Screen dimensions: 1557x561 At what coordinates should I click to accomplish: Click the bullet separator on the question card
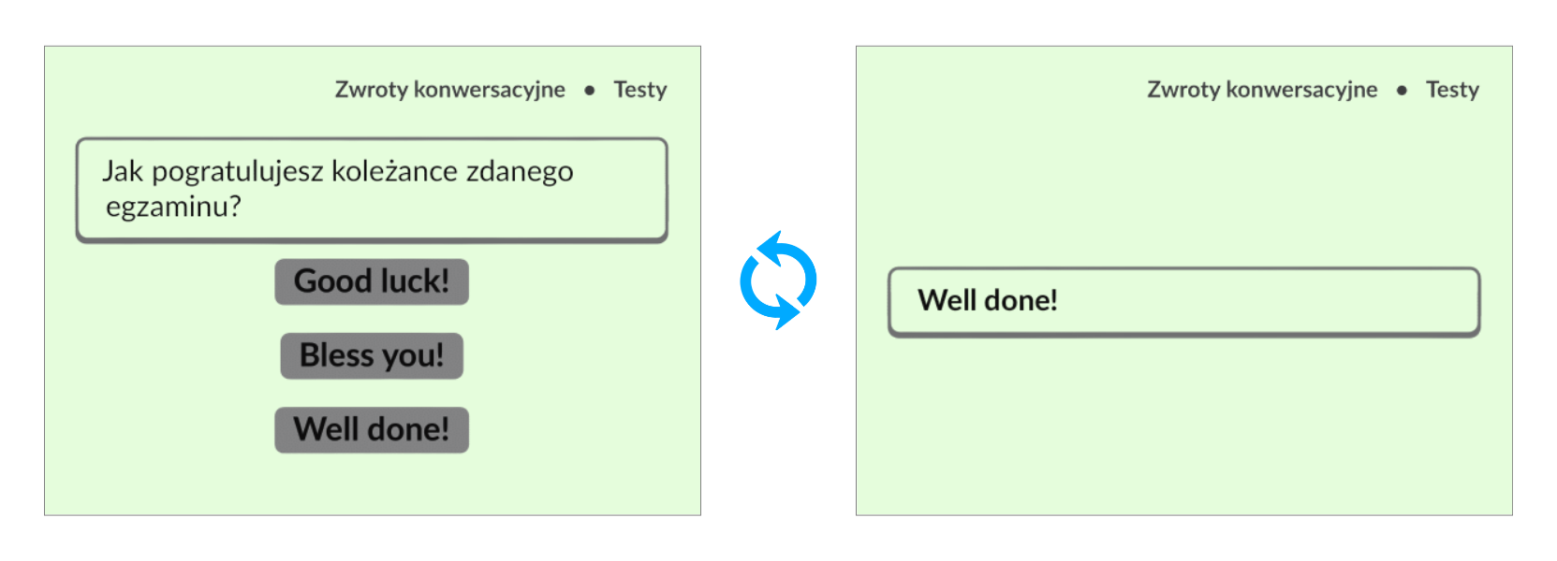tap(590, 91)
